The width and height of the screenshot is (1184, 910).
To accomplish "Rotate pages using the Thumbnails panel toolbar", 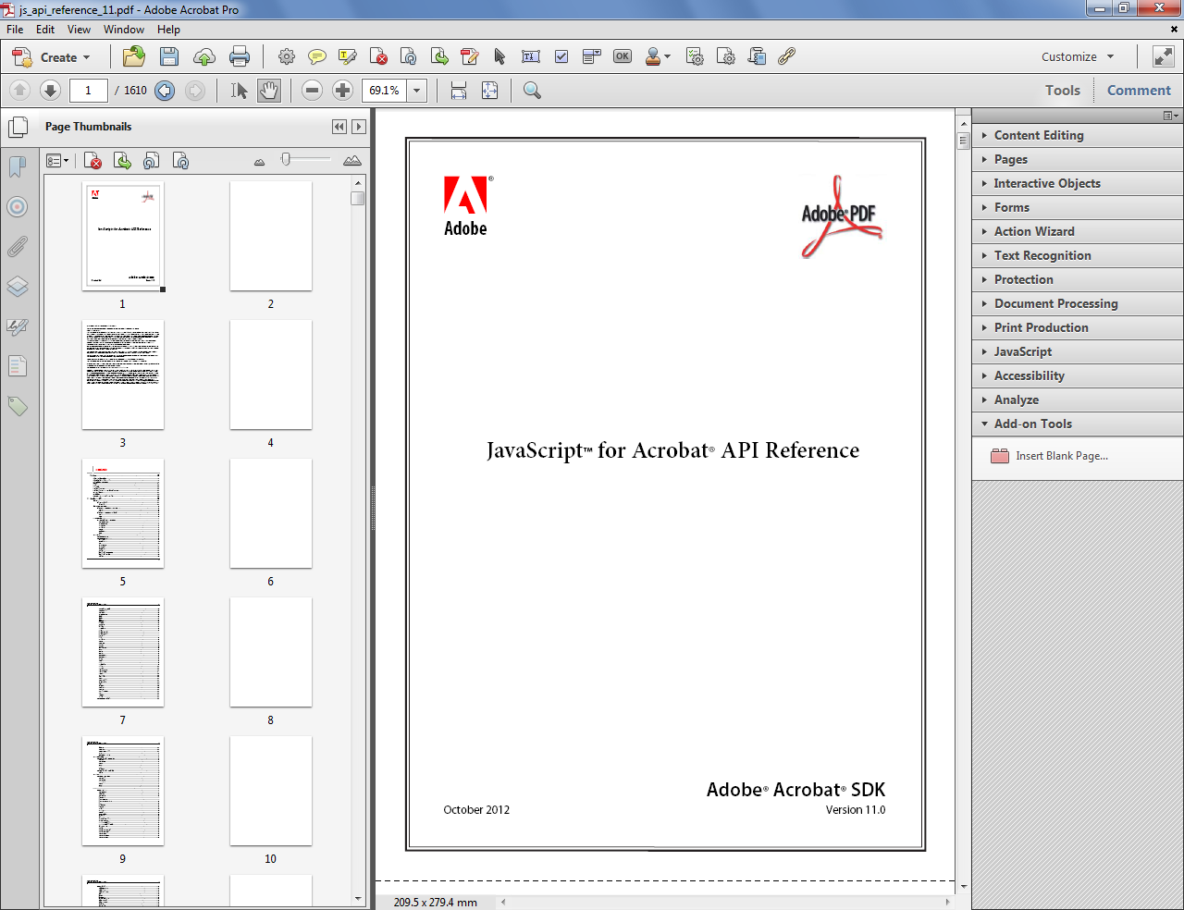I will tap(152, 160).
